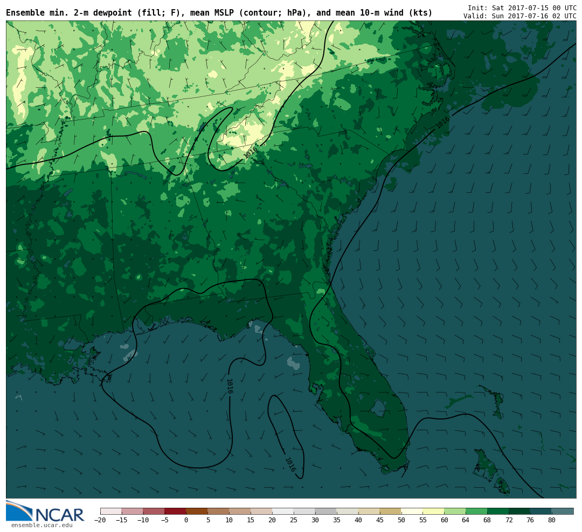Click the NCAR logo

click(x=45, y=512)
